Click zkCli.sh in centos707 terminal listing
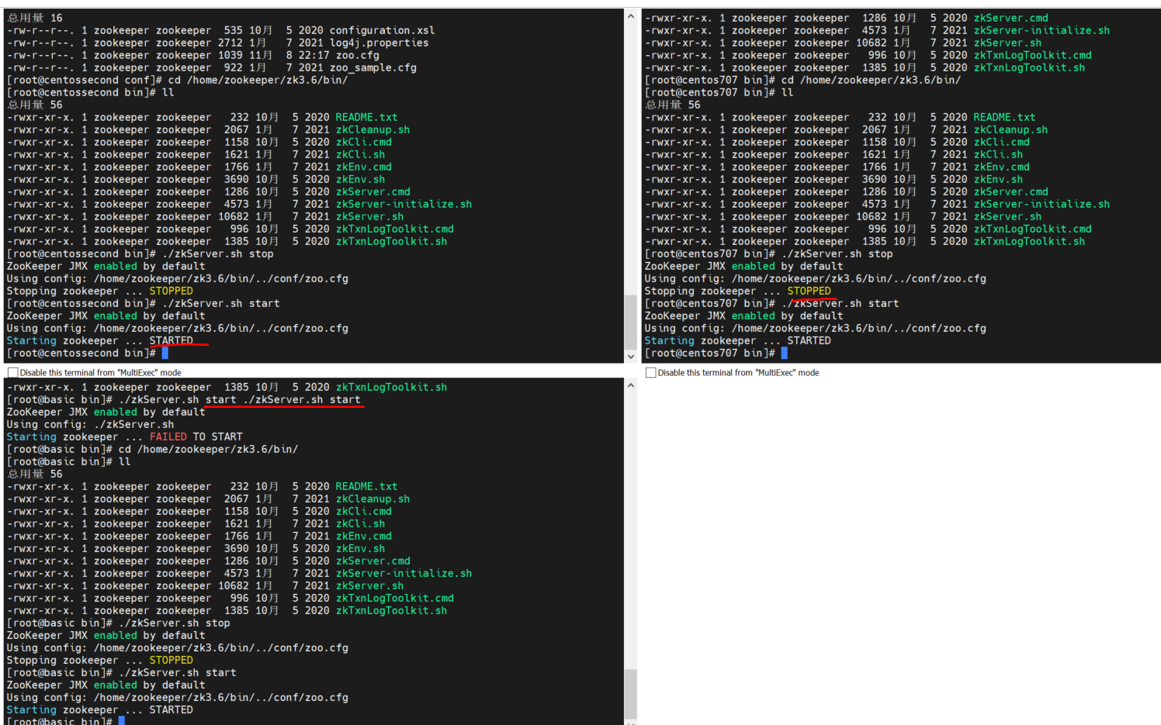This screenshot has height=725, width=1161. [x=998, y=154]
